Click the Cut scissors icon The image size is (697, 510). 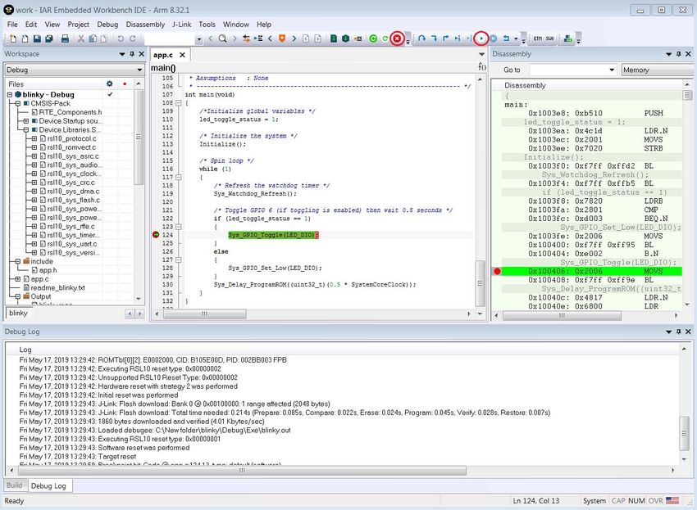point(81,38)
